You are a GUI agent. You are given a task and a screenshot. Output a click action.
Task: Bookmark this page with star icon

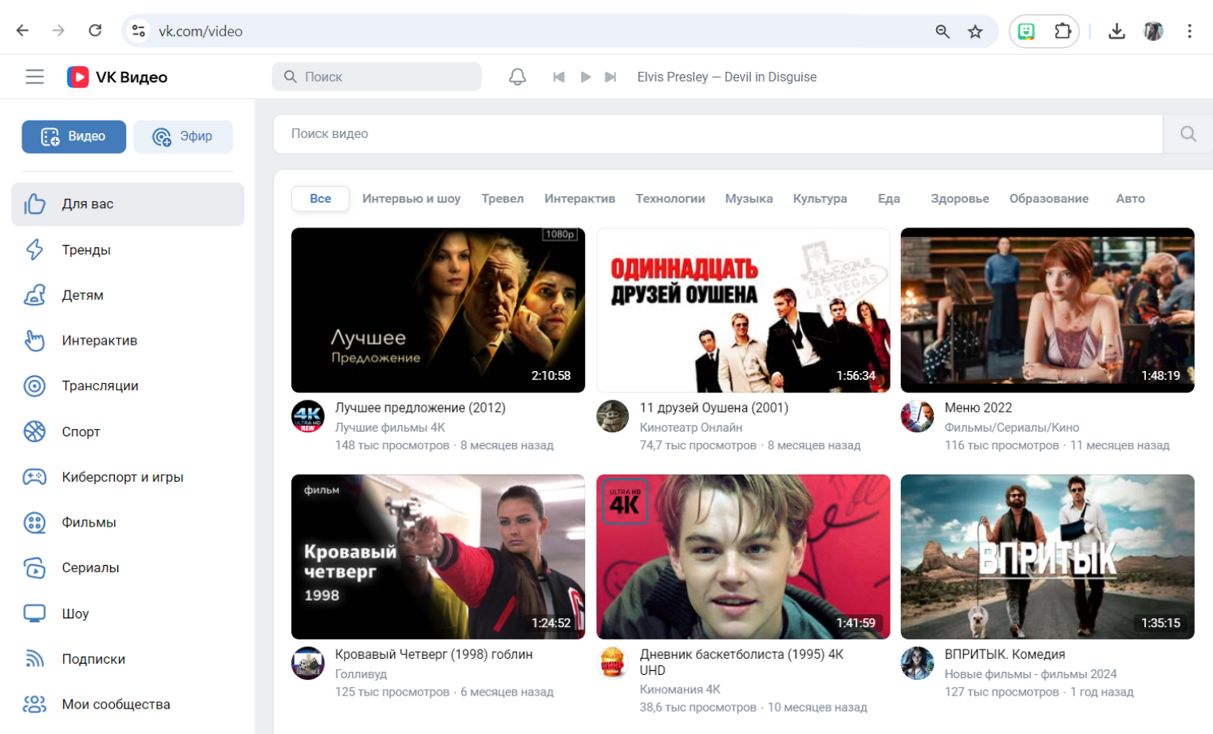tap(975, 31)
